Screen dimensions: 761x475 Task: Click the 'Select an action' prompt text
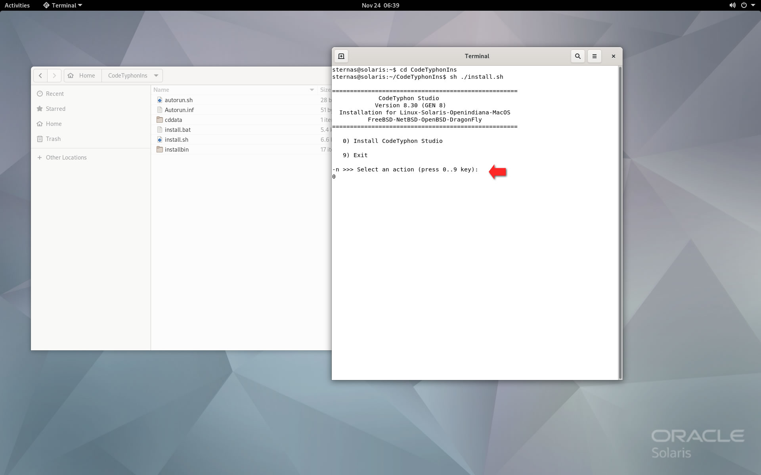[x=405, y=169]
